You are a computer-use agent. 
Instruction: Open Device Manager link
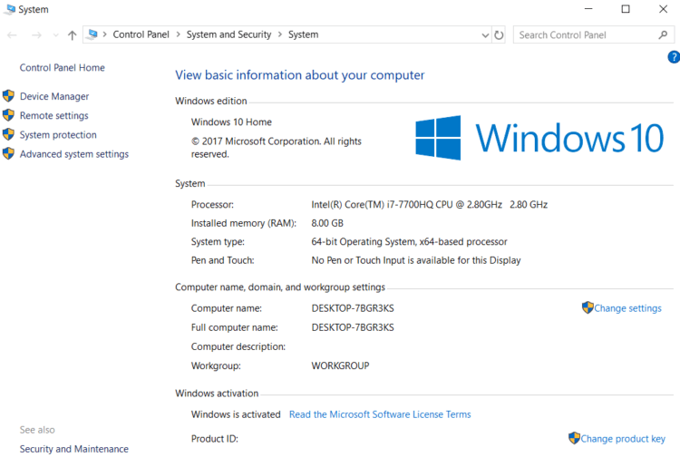(x=54, y=96)
